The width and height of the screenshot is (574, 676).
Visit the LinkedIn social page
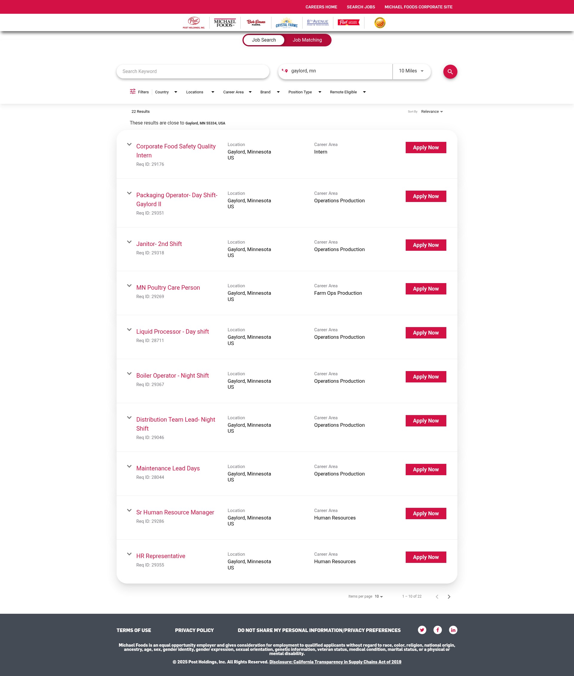453,630
